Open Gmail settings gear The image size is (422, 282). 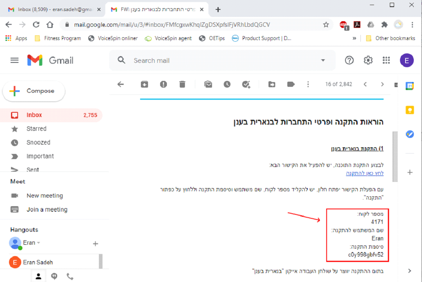pos(368,60)
